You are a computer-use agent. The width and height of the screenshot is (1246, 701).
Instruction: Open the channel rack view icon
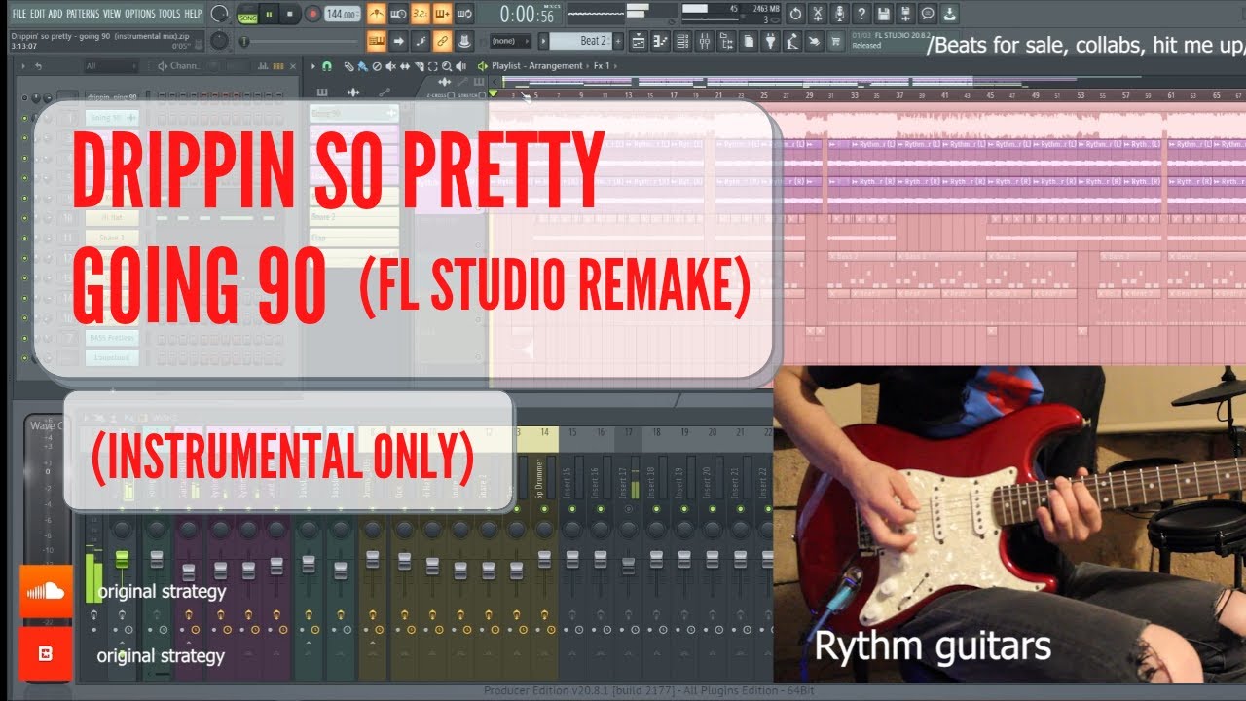click(682, 41)
